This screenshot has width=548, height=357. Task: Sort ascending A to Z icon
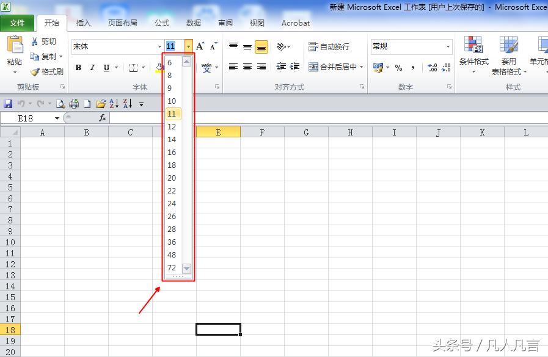point(114,103)
